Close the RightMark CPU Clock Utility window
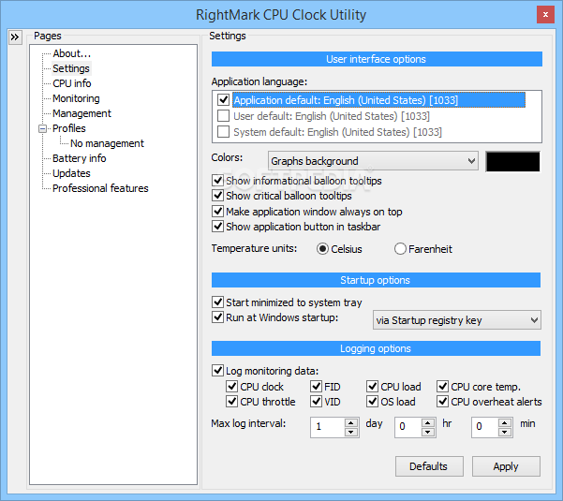This screenshot has height=501, width=563. click(545, 15)
